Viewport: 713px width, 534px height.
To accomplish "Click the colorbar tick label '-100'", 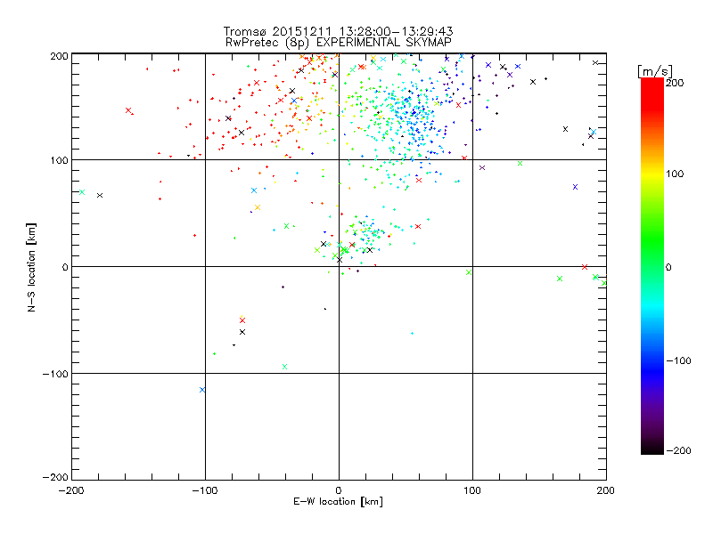I will tap(678, 360).
